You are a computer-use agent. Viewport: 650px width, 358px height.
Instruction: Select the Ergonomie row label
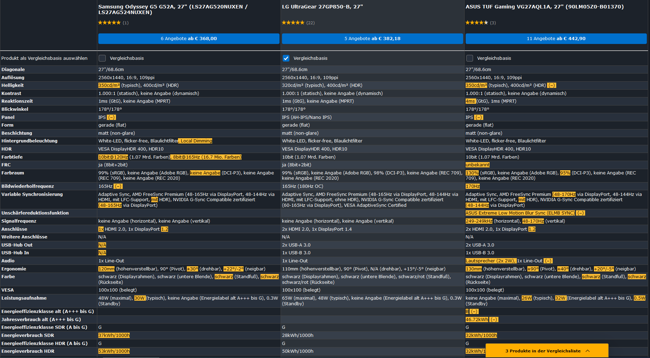tap(14, 269)
